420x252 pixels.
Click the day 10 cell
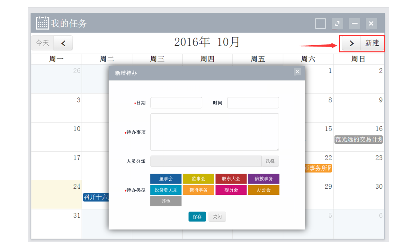(x=57, y=137)
